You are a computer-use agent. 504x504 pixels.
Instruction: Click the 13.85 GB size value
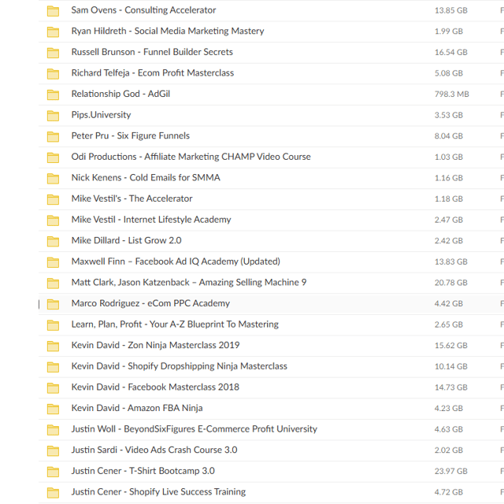tap(451, 10)
